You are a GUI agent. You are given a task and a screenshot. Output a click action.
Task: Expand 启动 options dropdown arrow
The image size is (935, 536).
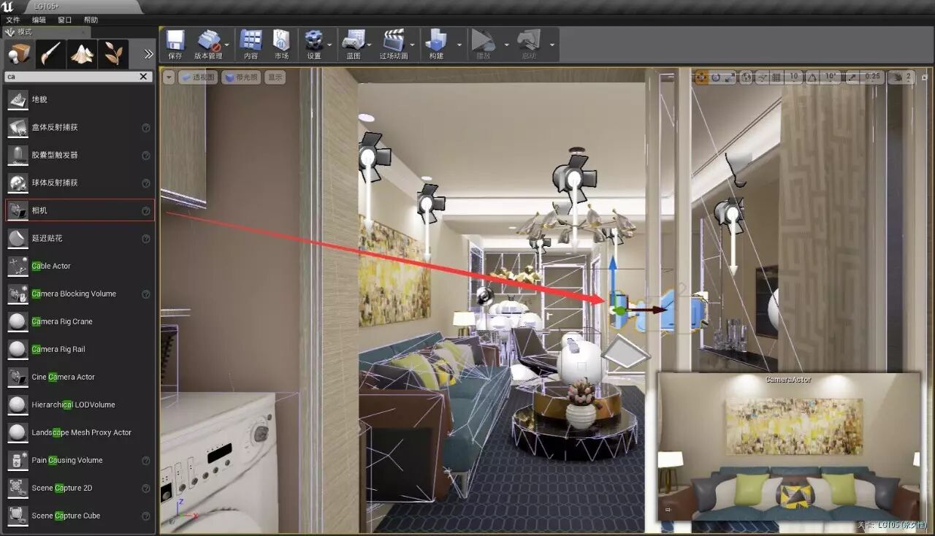[552, 45]
